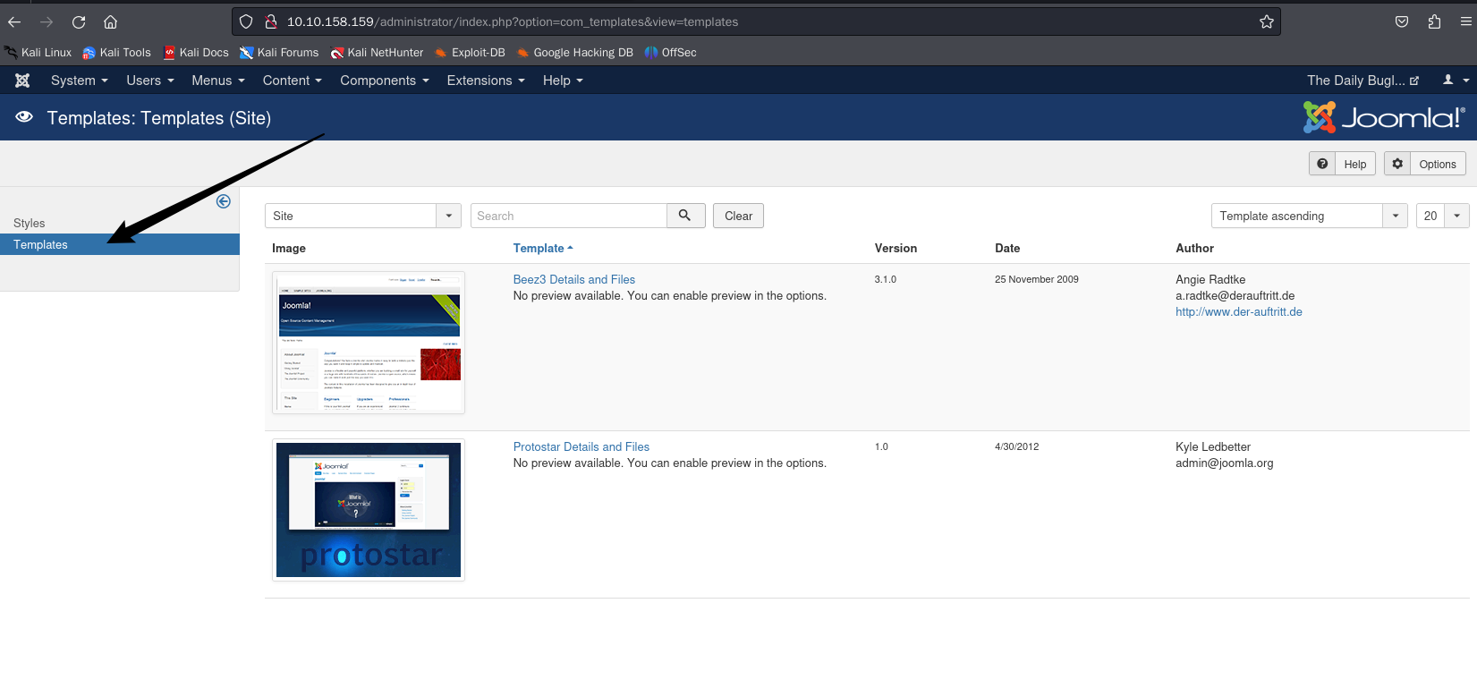Click the date 25 November 2009
The height and width of the screenshot is (688, 1477).
click(x=1037, y=279)
